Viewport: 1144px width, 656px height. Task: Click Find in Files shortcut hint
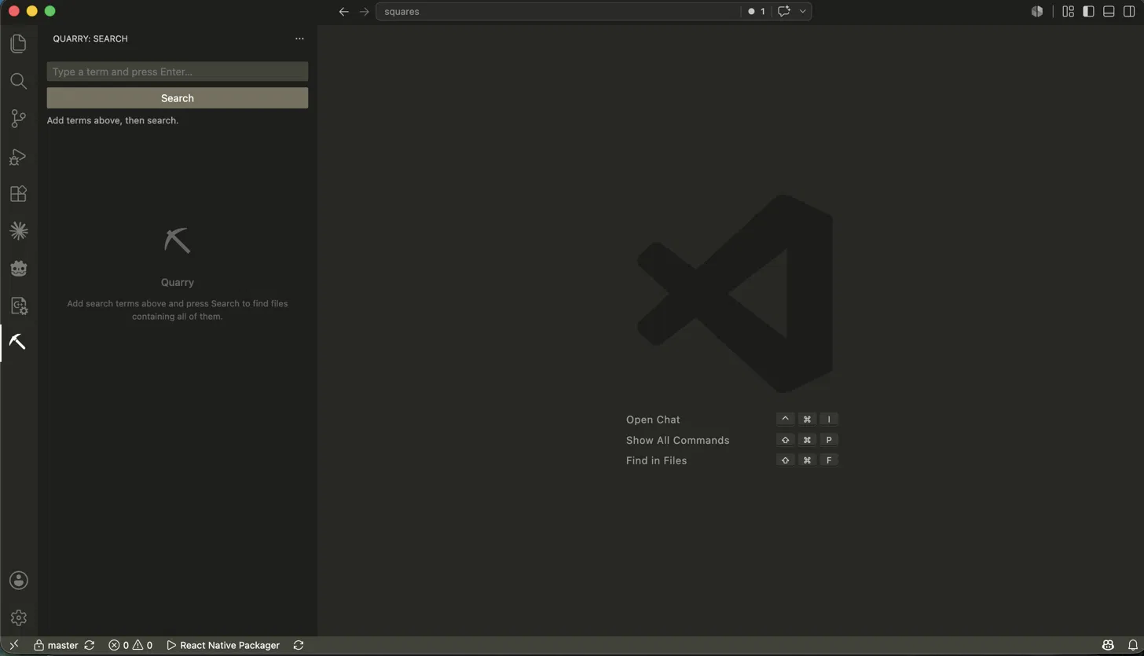pyautogui.click(x=656, y=460)
